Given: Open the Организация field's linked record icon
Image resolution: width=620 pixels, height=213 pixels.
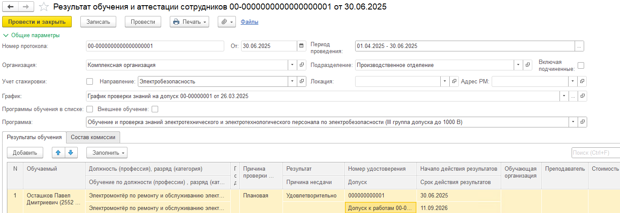Looking at the screenshot, I should click(x=302, y=65).
